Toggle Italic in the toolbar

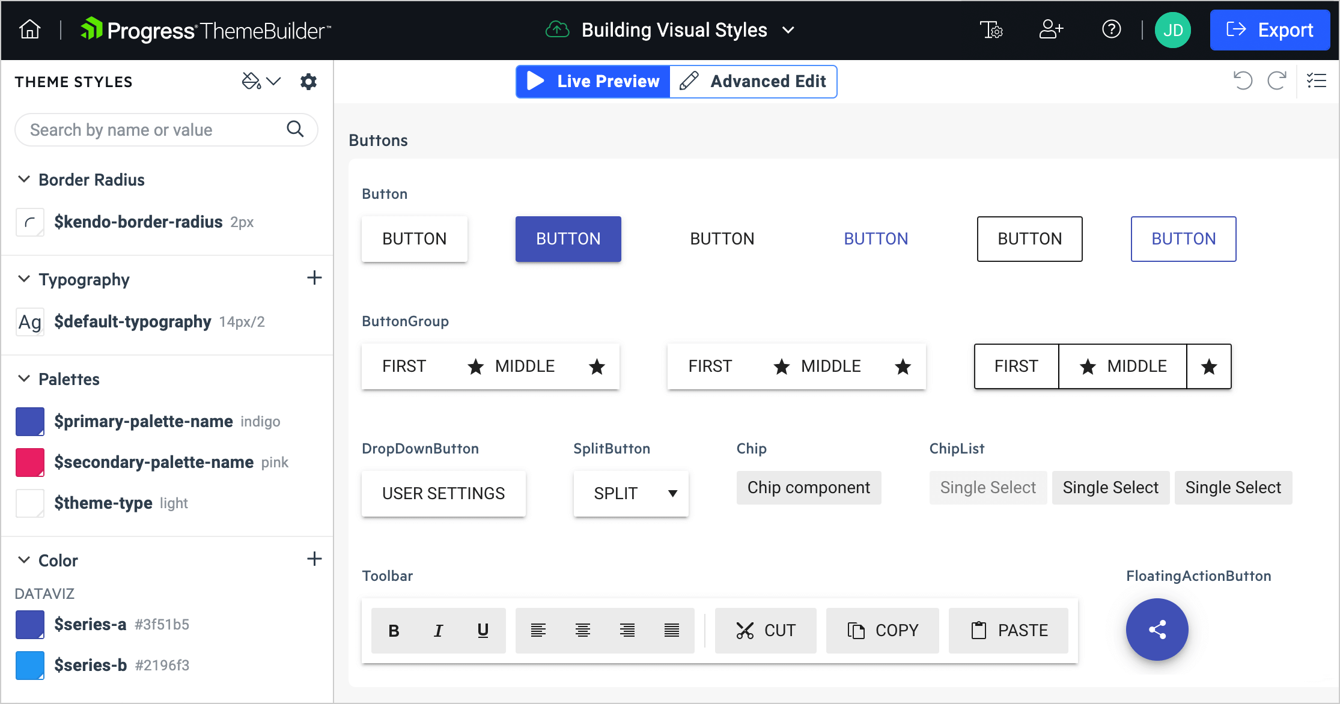(438, 631)
